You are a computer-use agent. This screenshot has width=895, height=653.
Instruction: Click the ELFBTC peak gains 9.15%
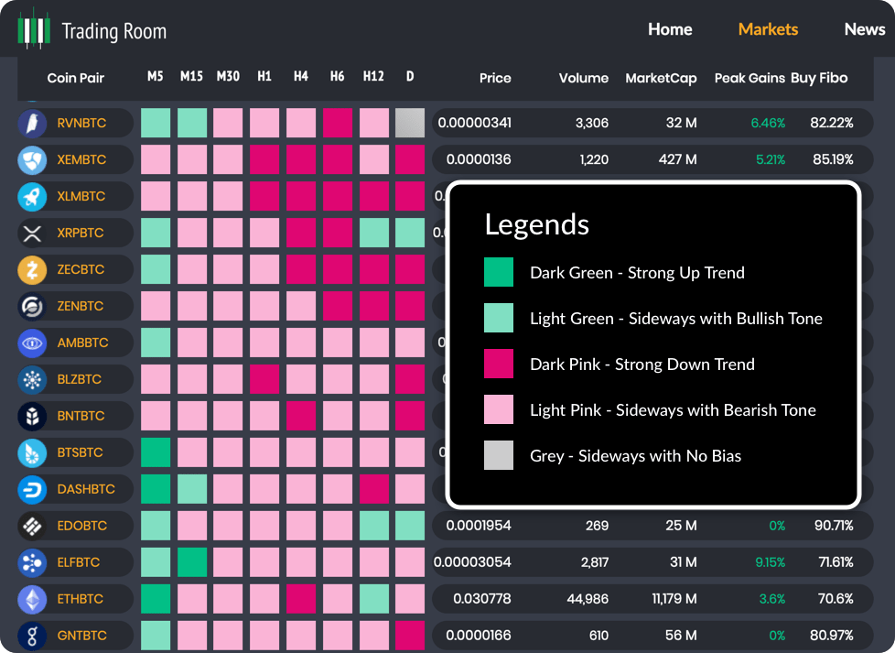click(x=770, y=562)
